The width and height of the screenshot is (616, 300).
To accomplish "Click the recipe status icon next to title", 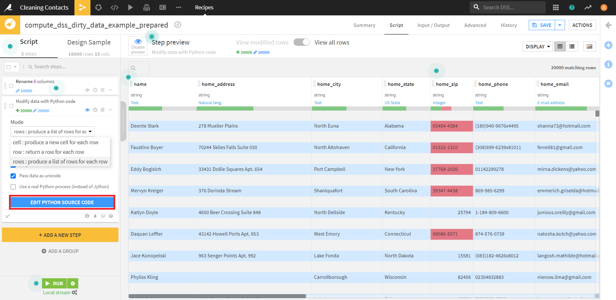I will pyautogui.click(x=178, y=25).
